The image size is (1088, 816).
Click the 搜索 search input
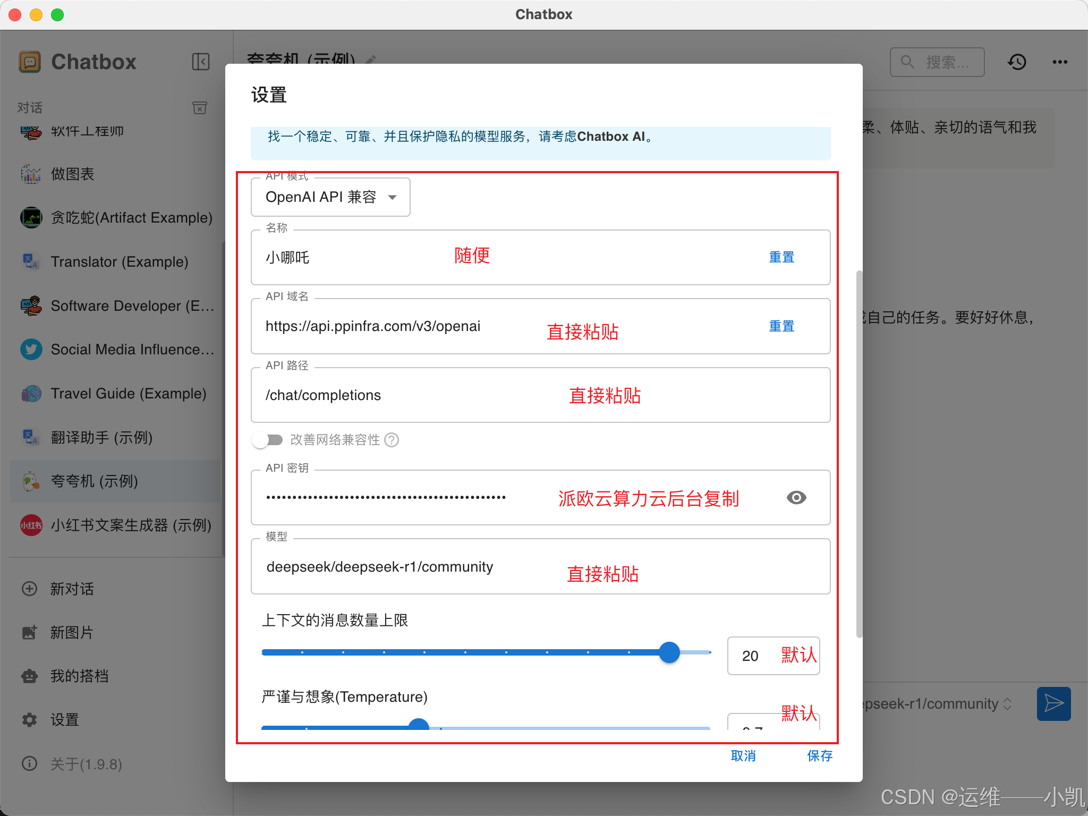pyautogui.click(x=937, y=62)
